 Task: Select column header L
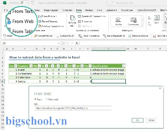point(109,49)
